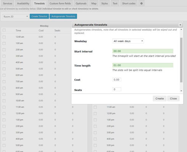The width and height of the screenshot is (187, 152).
Task: Close the Autogenerate timeslots dialog with X
Action: tap(180, 25)
